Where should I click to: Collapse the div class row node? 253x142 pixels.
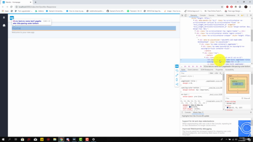pos(203,53)
